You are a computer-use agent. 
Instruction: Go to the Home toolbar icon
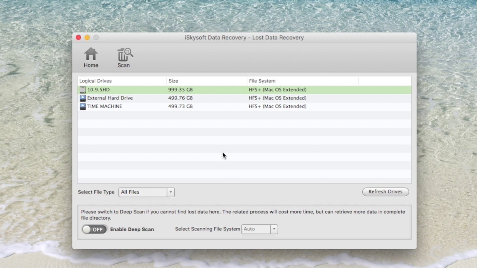[91, 58]
